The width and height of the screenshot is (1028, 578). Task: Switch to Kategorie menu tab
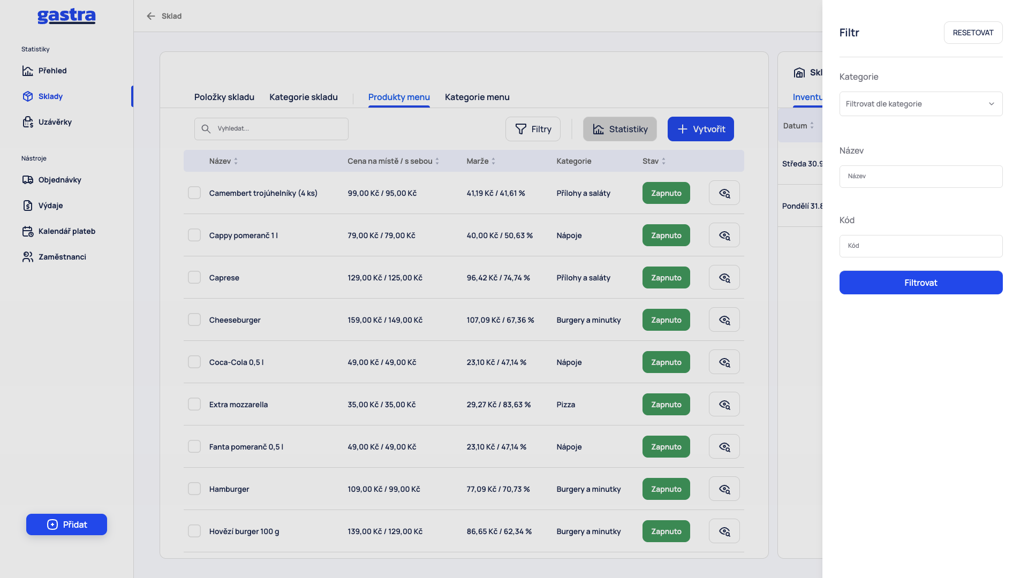477,97
